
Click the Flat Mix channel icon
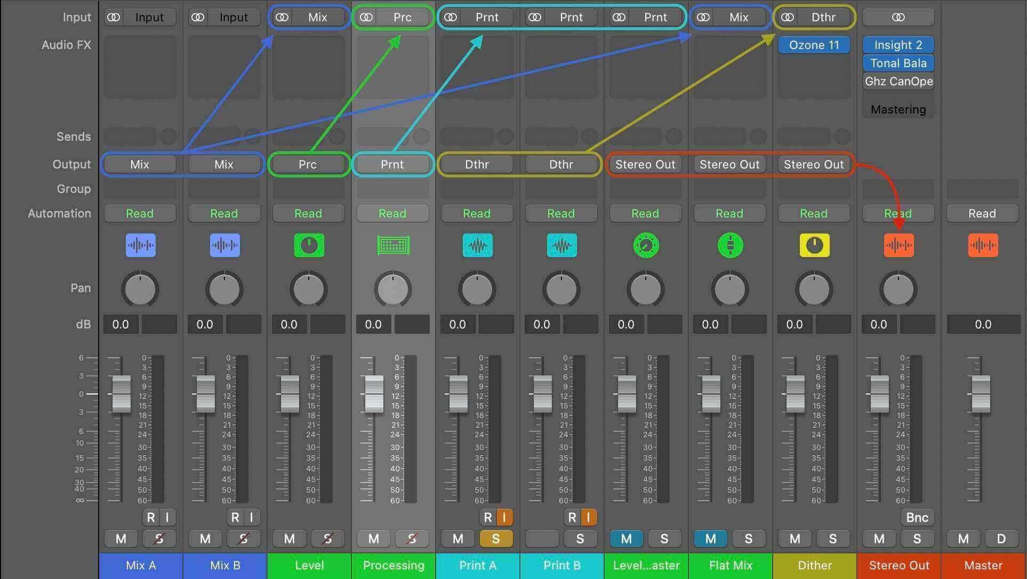pos(730,245)
